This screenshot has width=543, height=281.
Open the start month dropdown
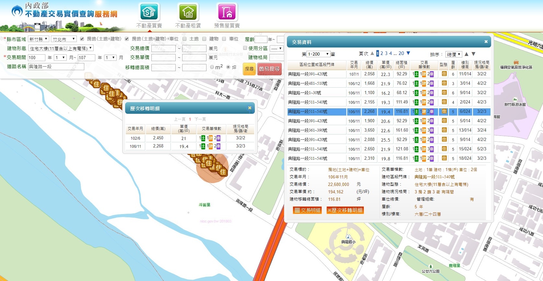60,58
